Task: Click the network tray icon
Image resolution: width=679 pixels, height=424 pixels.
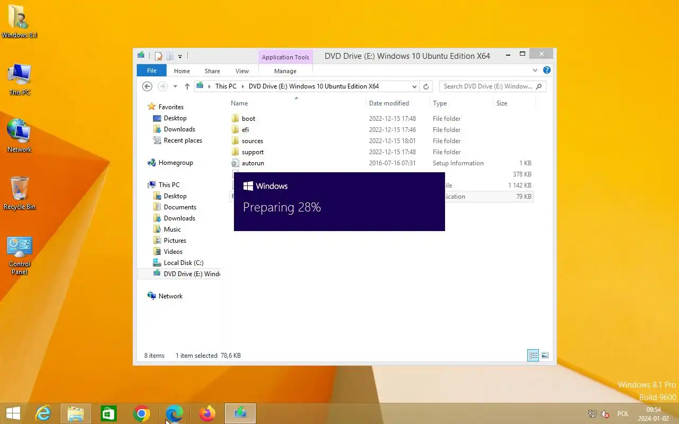Action: [593, 414]
